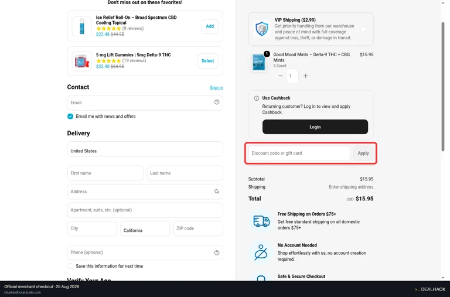Select options for 5 mg Lift Gummies
This screenshot has width=450, height=297.
(x=207, y=61)
